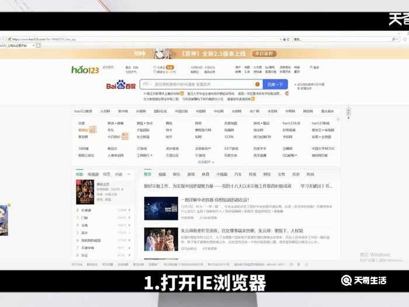Open the 12306 site link
The width and height of the screenshot is (409, 307).
(x=229, y=136)
